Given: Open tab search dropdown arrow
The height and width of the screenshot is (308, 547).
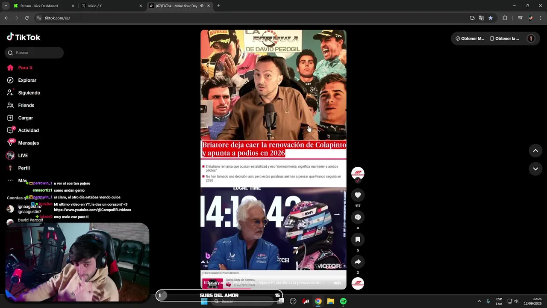Looking at the screenshot, I should (6, 6).
